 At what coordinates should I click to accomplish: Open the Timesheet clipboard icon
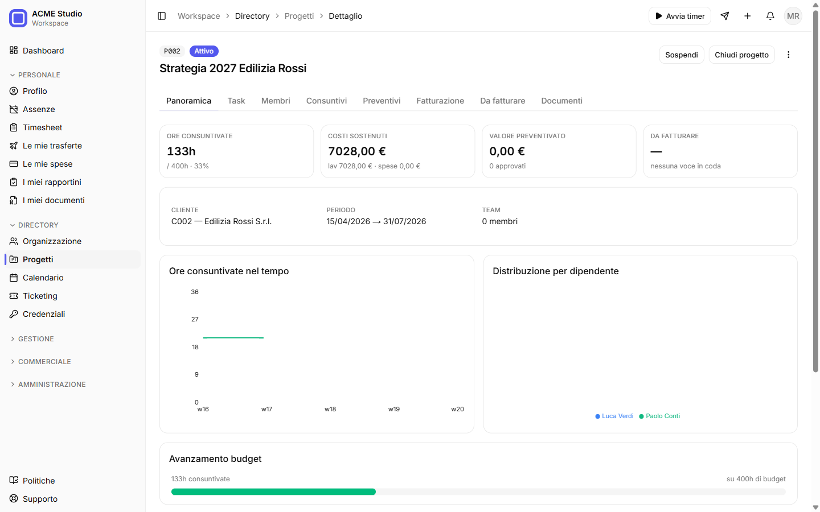(x=14, y=127)
